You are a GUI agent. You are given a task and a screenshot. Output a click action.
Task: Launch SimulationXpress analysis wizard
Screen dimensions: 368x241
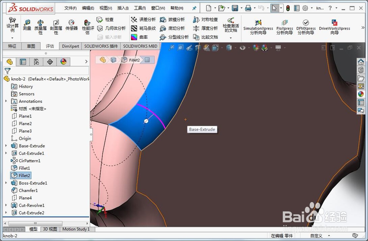tap(258, 27)
